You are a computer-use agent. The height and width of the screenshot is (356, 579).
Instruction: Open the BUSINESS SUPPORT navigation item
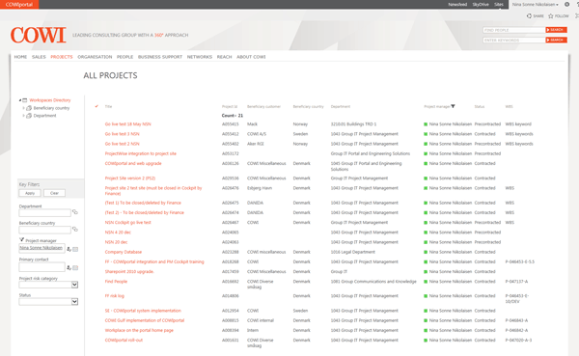[160, 57]
